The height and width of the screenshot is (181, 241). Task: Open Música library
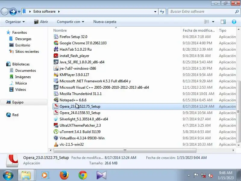tap(21, 83)
